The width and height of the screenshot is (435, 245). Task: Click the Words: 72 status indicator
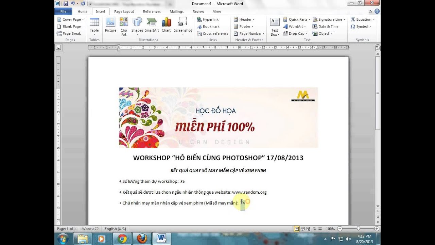(x=90, y=229)
